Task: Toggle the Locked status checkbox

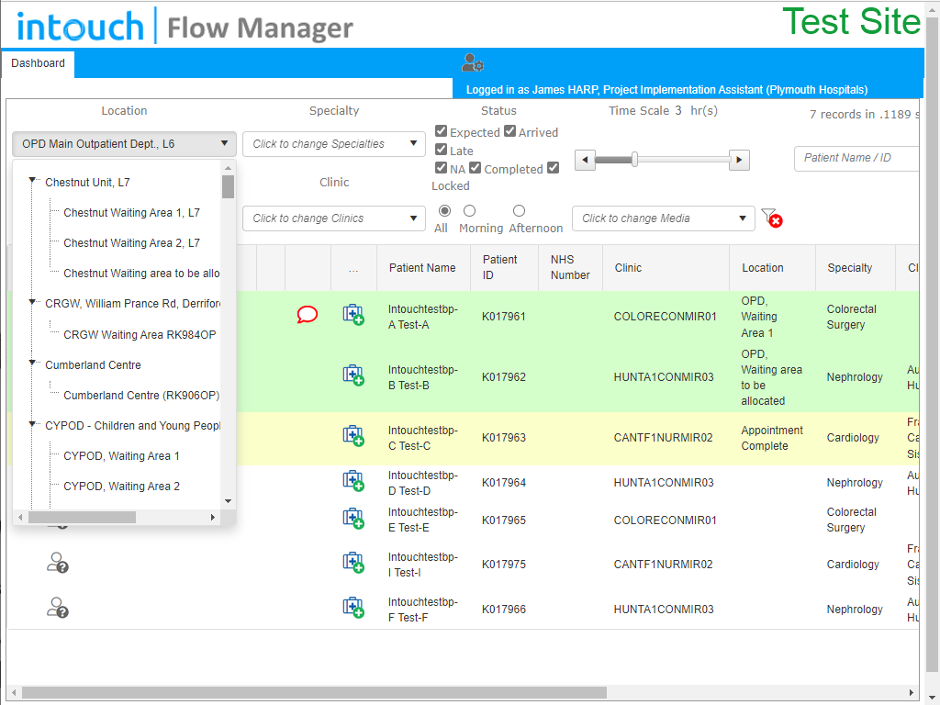Action: (x=554, y=168)
